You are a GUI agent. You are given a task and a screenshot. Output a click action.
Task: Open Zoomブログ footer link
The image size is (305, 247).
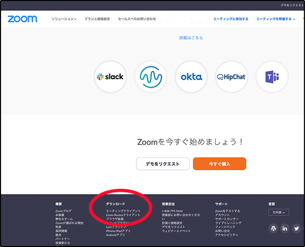(63, 211)
